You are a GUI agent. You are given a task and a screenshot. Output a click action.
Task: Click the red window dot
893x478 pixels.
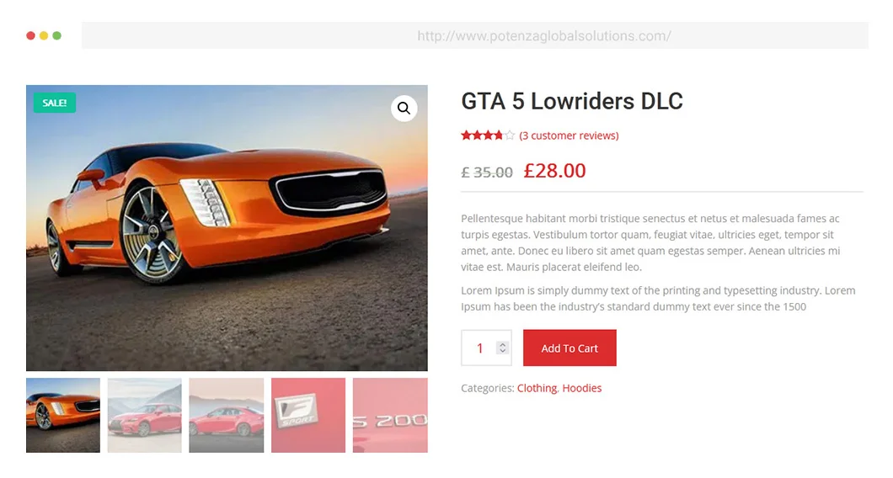(31, 36)
